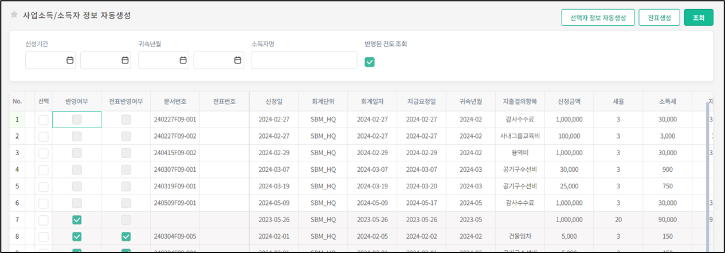This screenshot has height=253, width=725.
Task: Open calendar picker for 귀속년월 start field
Action: pos(183,60)
